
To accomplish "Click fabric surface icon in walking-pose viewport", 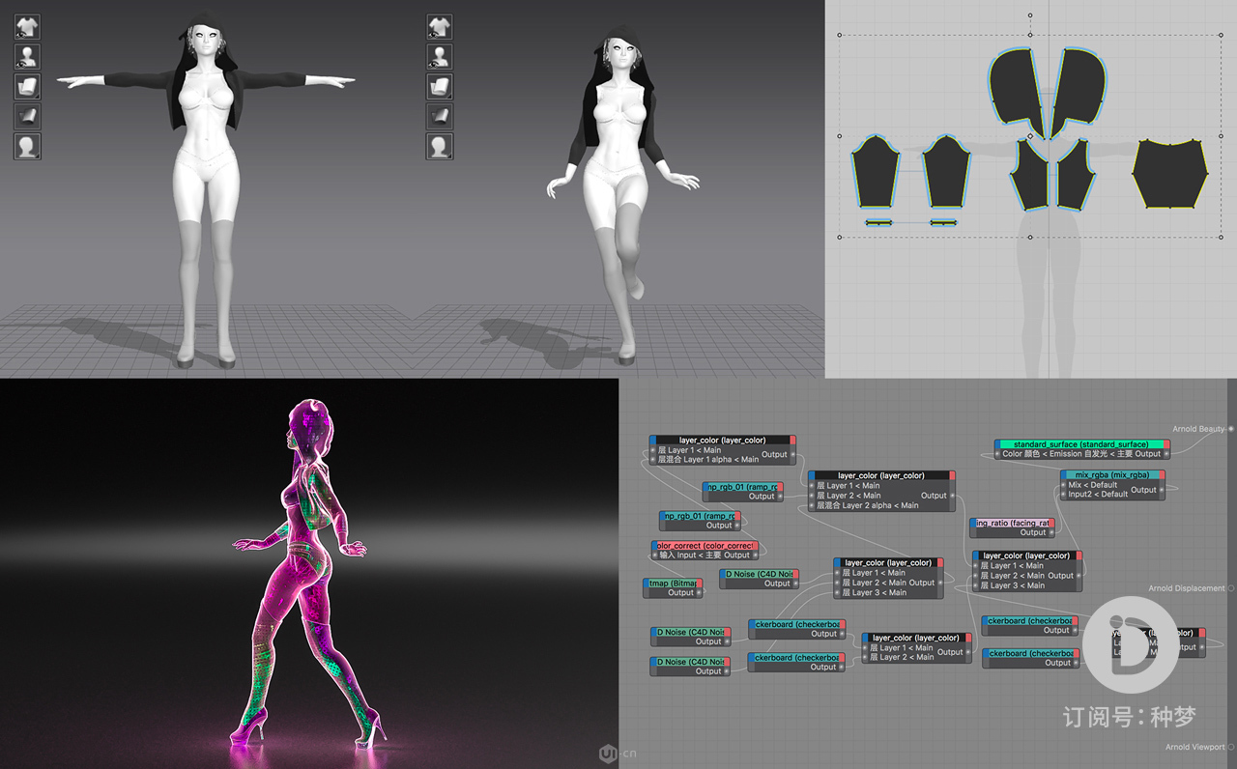I will [440, 87].
